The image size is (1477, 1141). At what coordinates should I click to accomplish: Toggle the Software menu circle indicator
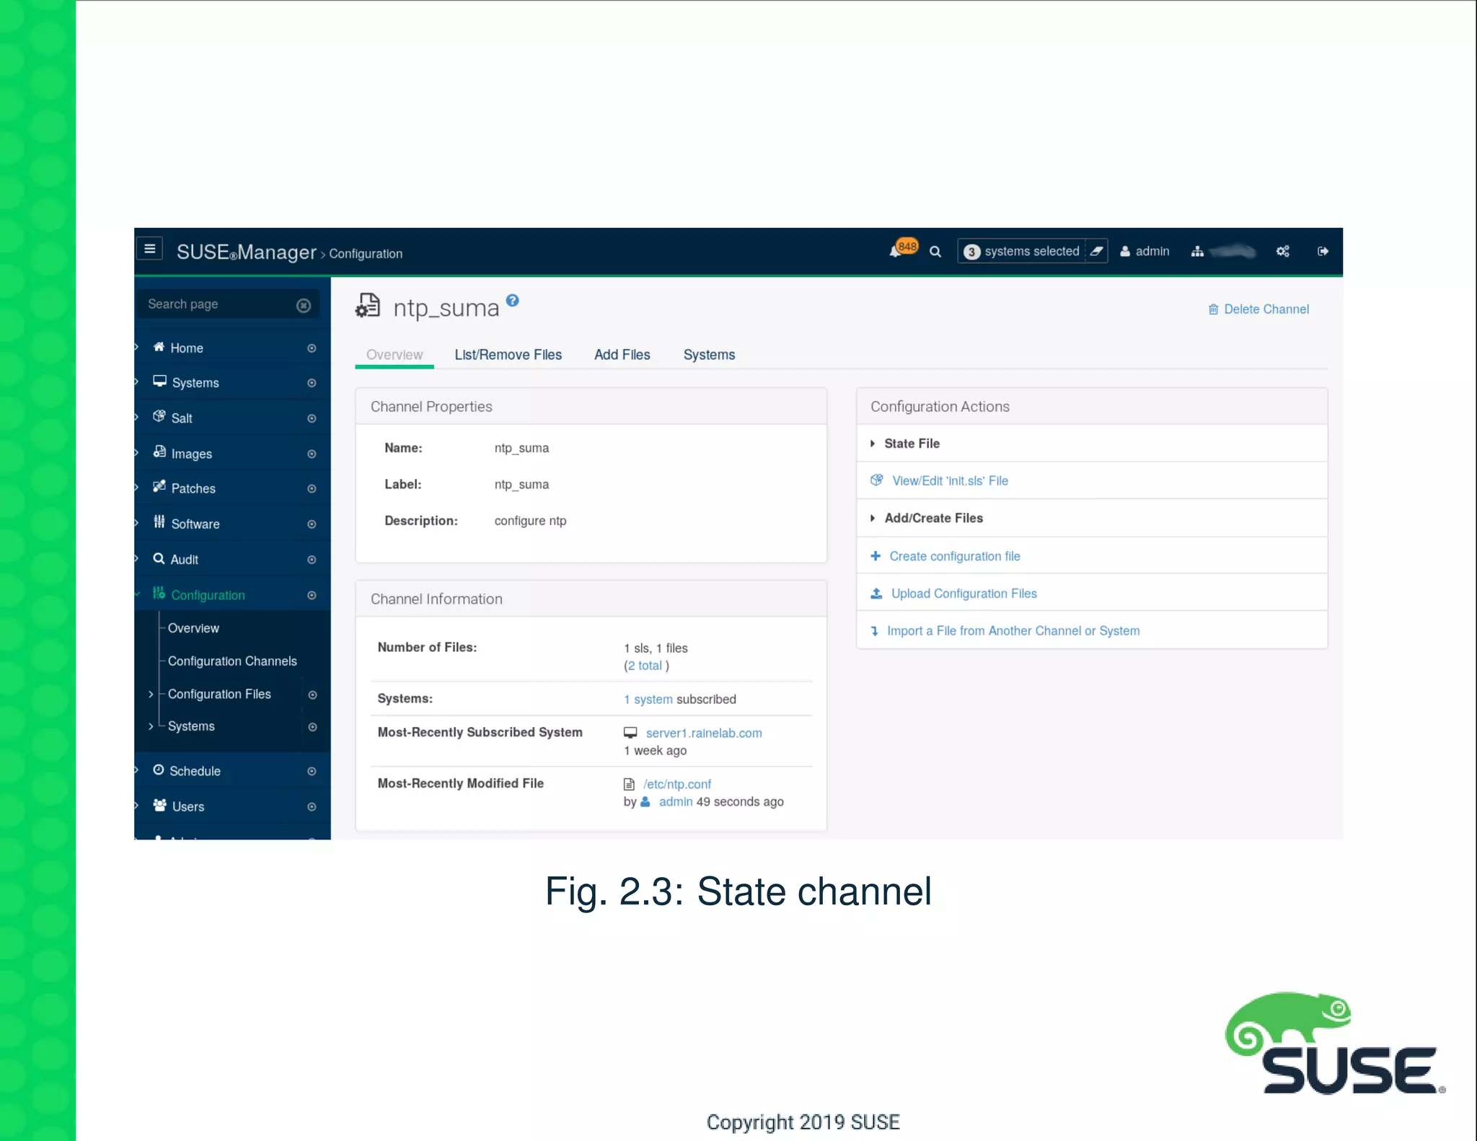pyautogui.click(x=312, y=524)
